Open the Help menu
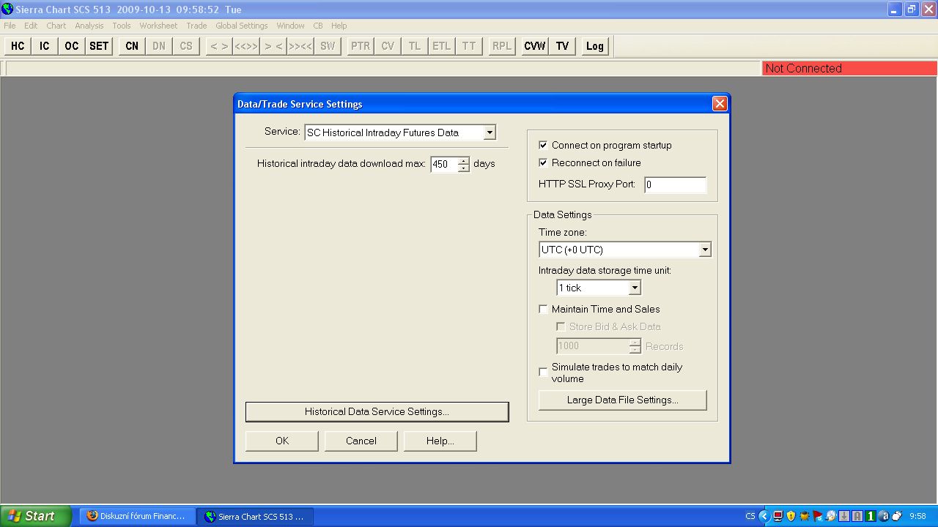Image resolution: width=938 pixels, height=527 pixels. [339, 26]
